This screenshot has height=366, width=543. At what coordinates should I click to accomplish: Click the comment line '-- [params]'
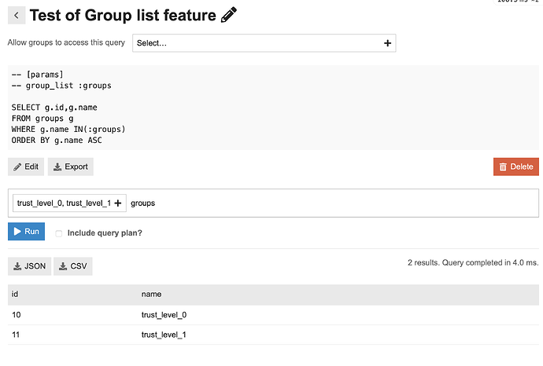tap(38, 75)
